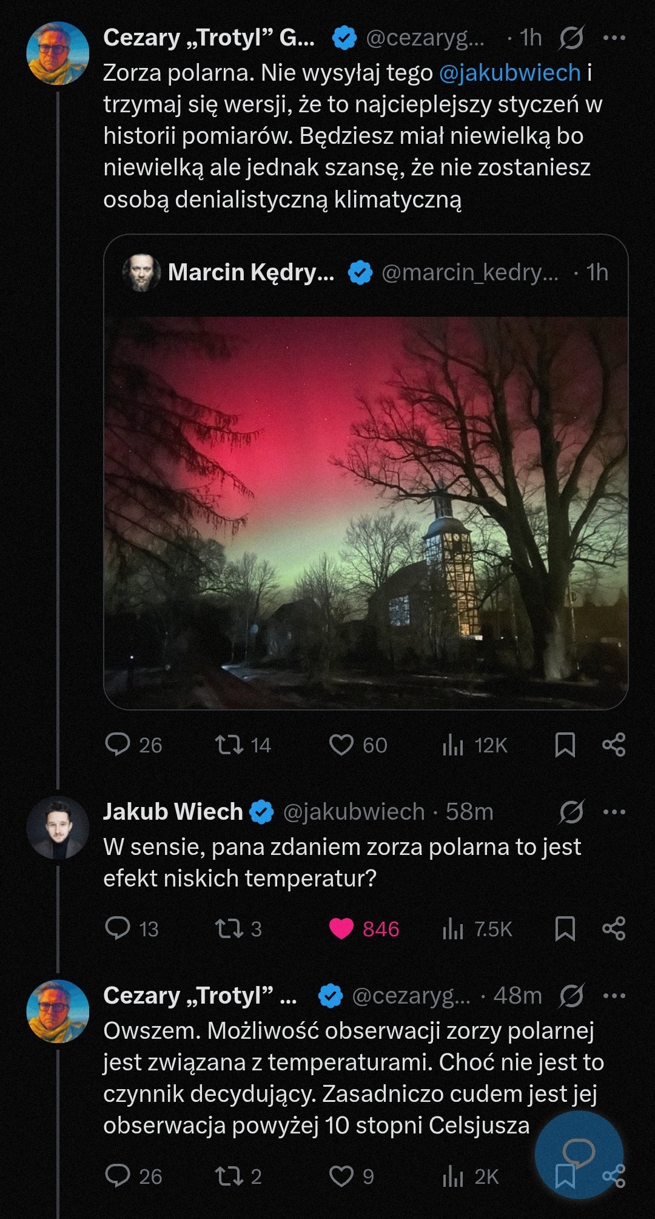Image resolution: width=655 pixels, height=1219 pixels.
Task: Reply to Jakub Wiech's tweet
Action: coord(118,928)
